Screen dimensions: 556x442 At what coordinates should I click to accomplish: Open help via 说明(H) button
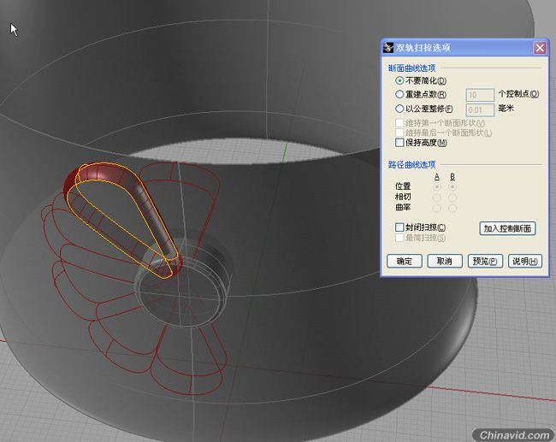[525, 262]
